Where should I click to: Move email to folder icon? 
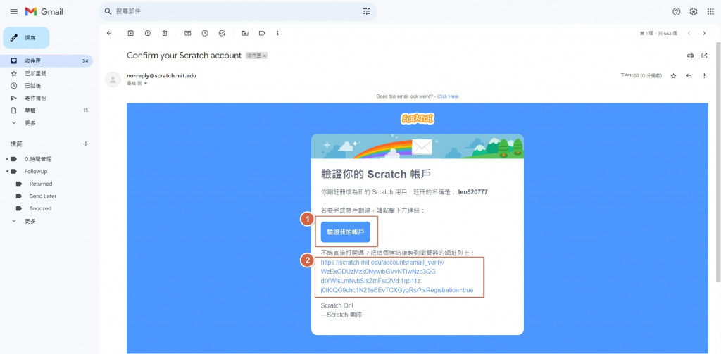[x=245, y=33]
